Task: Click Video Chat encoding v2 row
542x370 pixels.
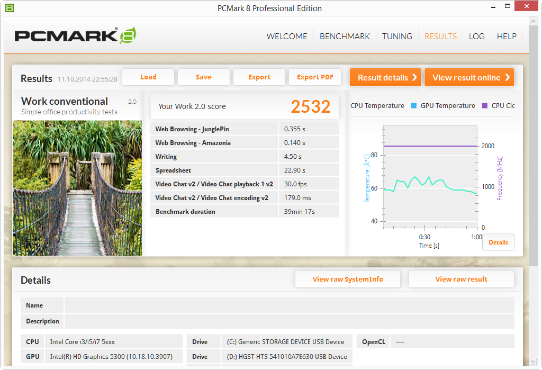Action: click(x=245, y=198)
